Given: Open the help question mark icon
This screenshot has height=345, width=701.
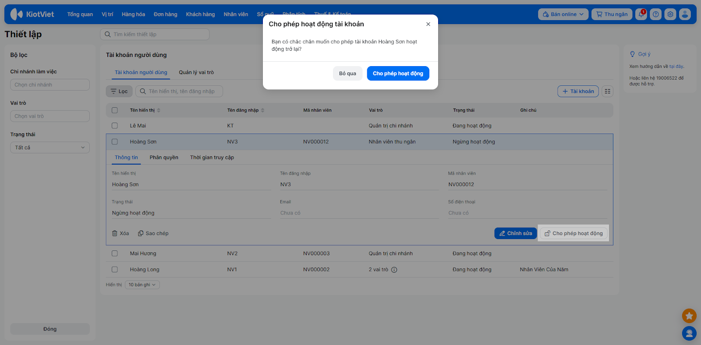Looking at the screenshot, I should [655, 14].
